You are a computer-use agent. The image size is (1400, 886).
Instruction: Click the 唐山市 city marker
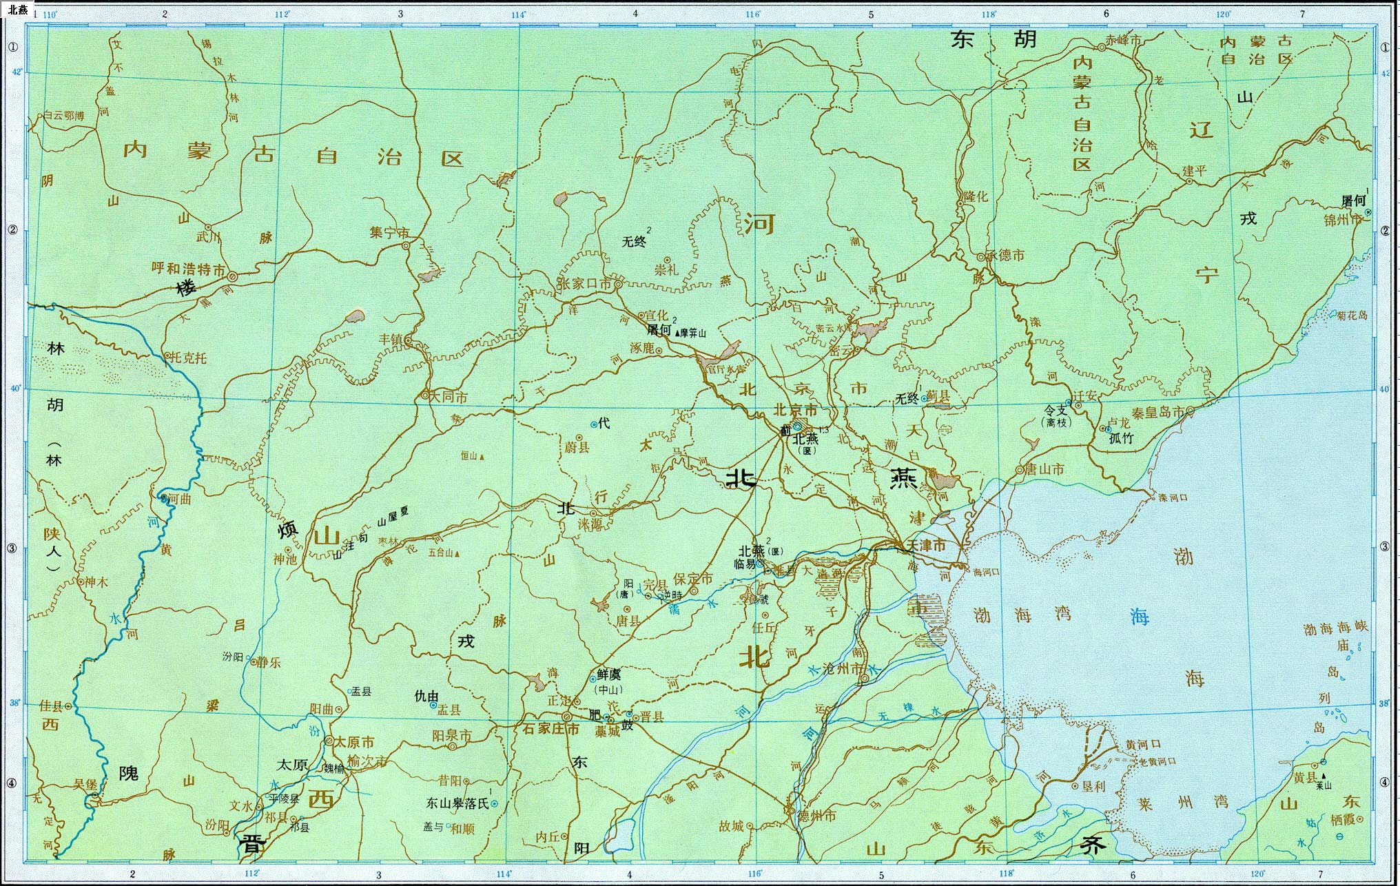1019,470
